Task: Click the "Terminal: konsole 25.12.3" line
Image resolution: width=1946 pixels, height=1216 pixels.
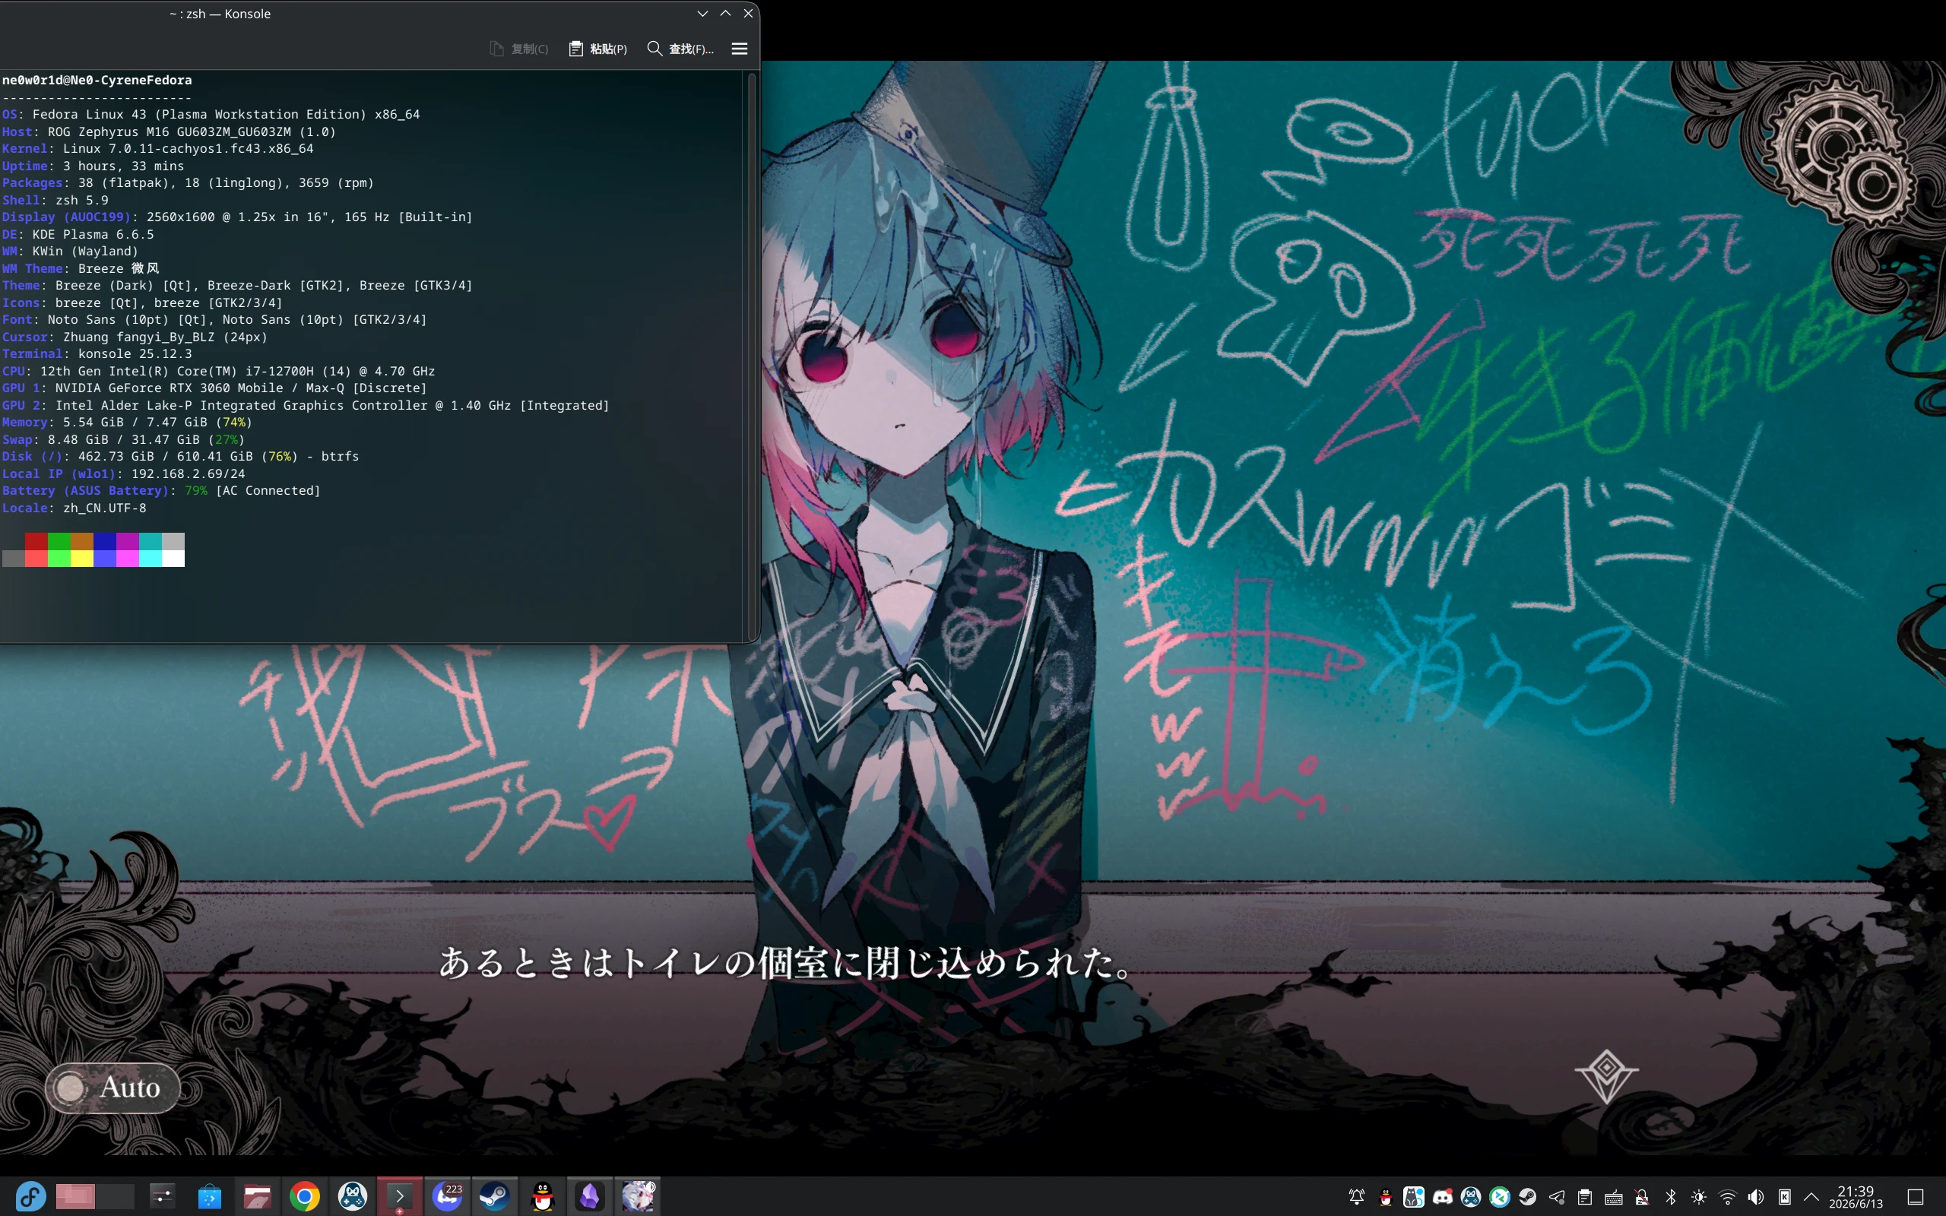Action: click(x=97, y=354)
